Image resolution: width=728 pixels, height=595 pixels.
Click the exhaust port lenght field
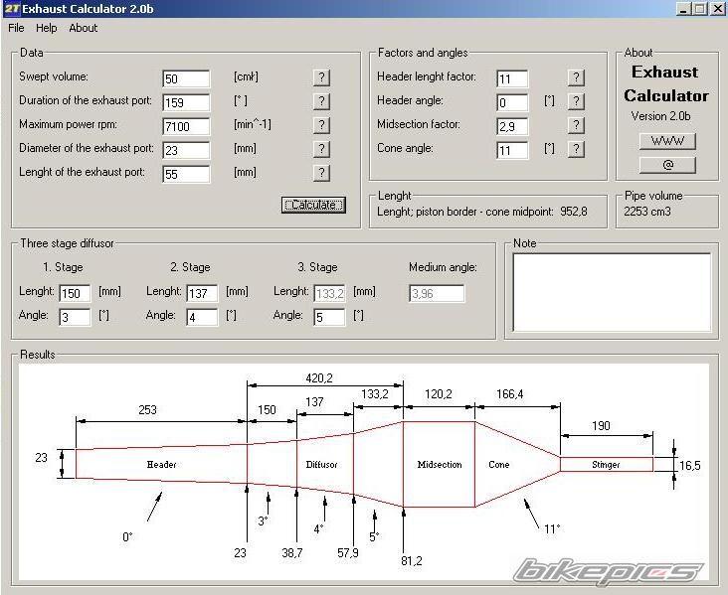186,175
